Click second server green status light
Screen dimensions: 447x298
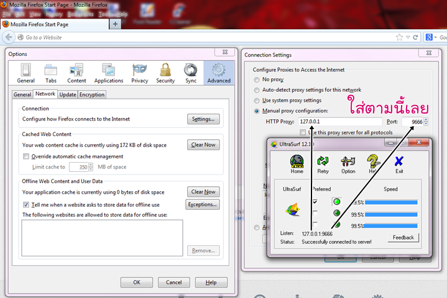tap(337, 213)
